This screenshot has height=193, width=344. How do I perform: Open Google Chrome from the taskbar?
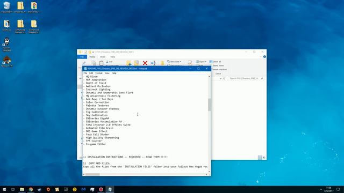[31, 189]
